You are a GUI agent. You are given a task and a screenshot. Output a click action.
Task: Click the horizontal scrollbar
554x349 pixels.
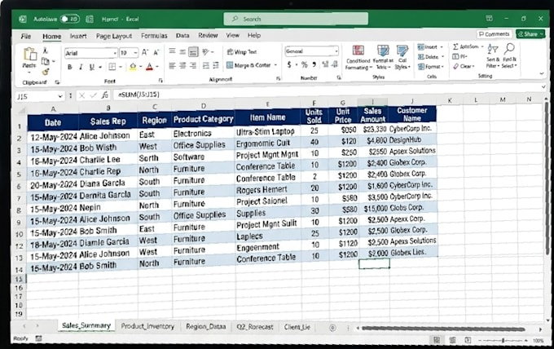coord(443,329)
